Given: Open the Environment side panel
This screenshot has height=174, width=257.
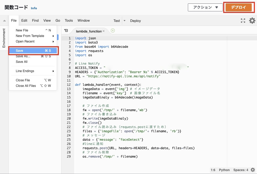Looking at the screenshot, I should (4, 38).
